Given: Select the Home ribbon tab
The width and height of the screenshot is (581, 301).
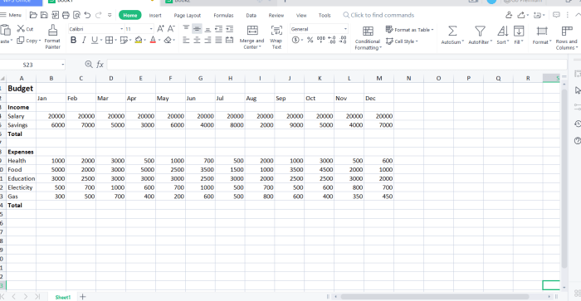Looking at the screenshot, I should pos(130,15).
